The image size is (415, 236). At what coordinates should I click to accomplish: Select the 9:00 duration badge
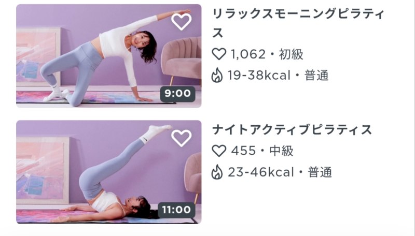pyautogui.click(x=177, y=94)
